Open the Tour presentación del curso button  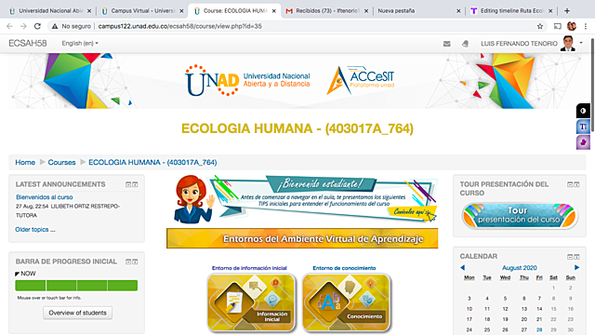coord(519,215)
